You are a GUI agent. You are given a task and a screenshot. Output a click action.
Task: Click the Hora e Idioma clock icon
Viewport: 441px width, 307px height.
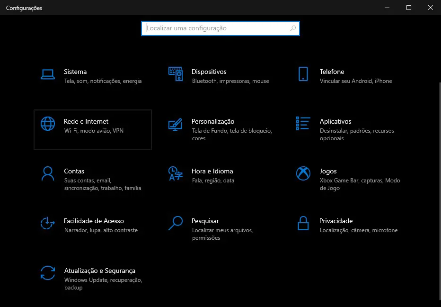point(176,173)
